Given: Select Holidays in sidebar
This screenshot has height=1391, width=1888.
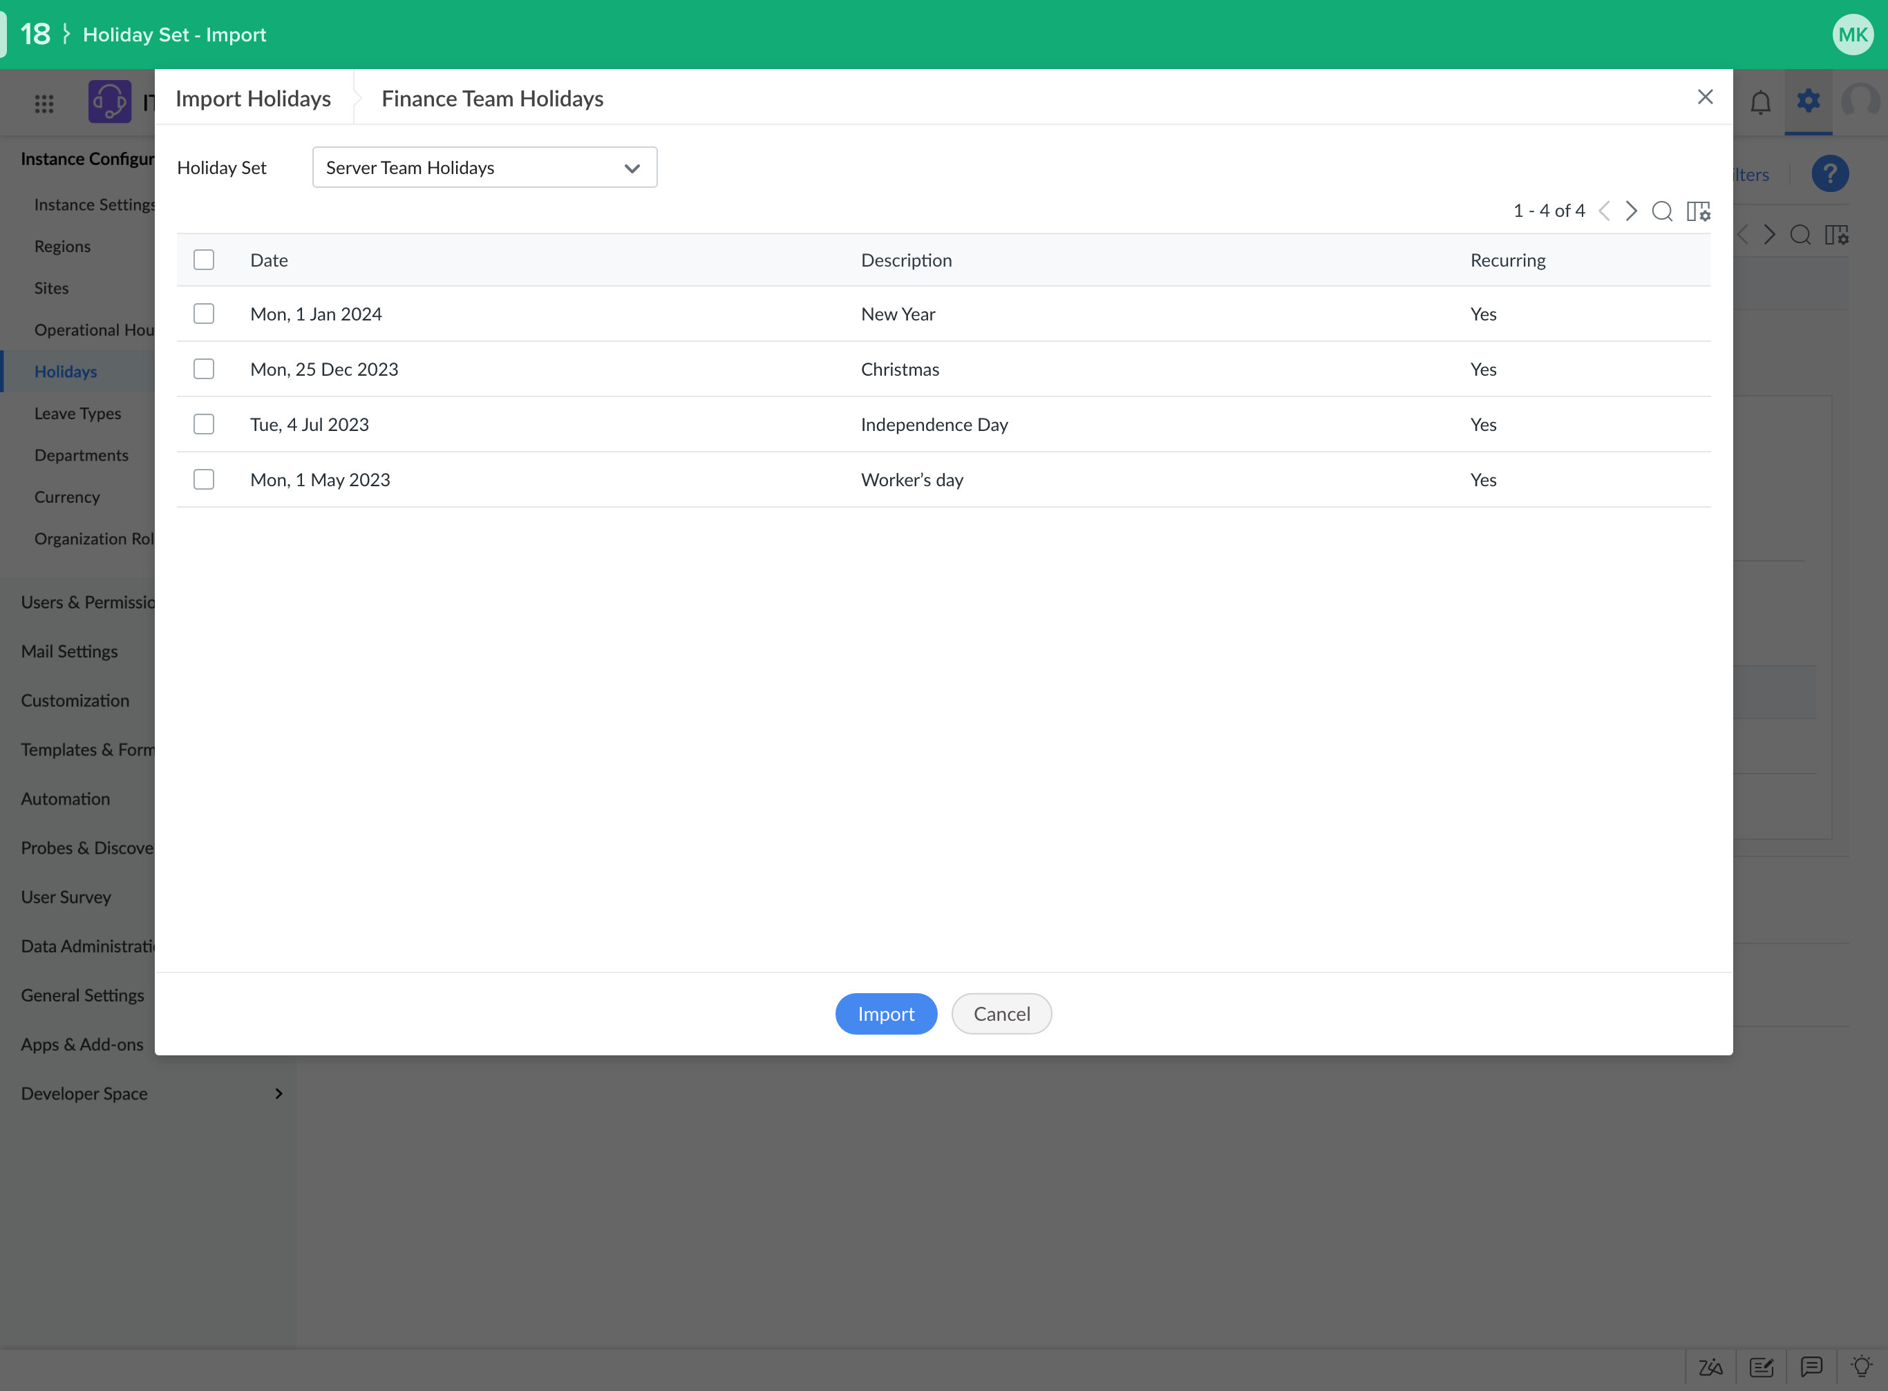Looking at the screenshot, I should pyautogui.click(x=66, y=372).
